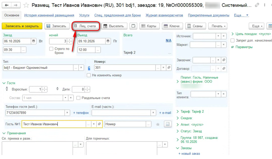Open the История изменений размещения tab
272x159 pixels.
(x=49, y=15)
